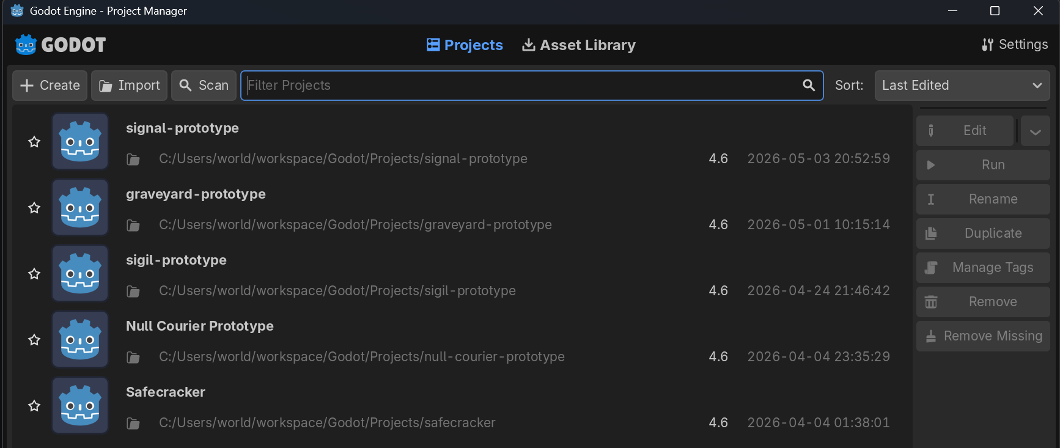The image size is (1060, 448).
Task: Click the search magnifier in filter box
Action: 809,86
